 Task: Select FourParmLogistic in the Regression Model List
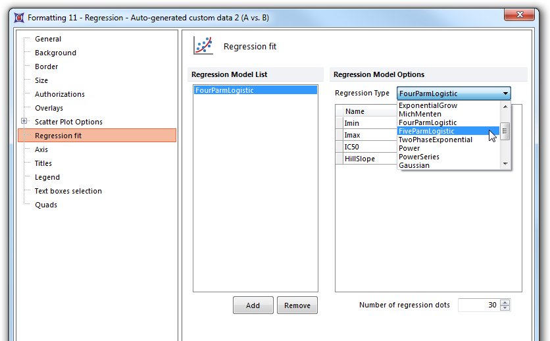point(224,90)
